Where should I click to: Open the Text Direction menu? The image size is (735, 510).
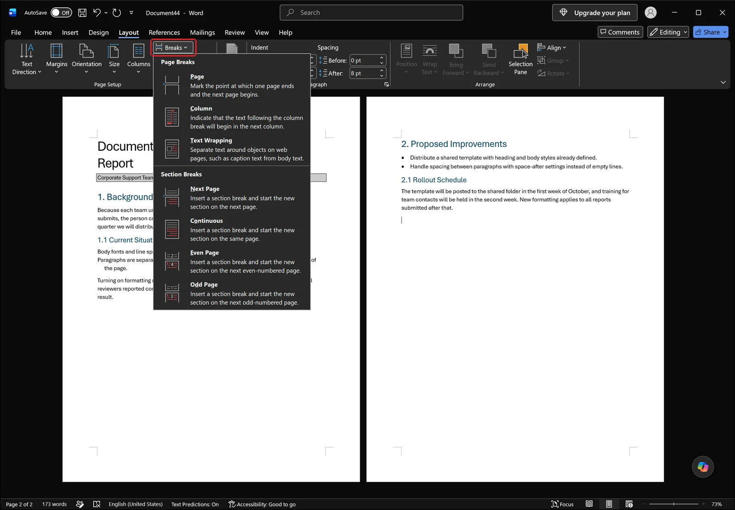(x=27, y=59)
